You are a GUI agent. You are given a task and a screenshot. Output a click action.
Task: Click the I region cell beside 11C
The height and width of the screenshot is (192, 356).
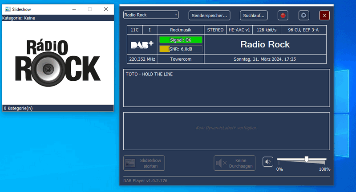pyautogui.click(x=150, y=30)
